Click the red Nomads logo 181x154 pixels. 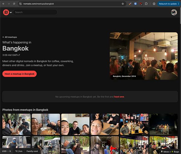click(x=6, y=12)
